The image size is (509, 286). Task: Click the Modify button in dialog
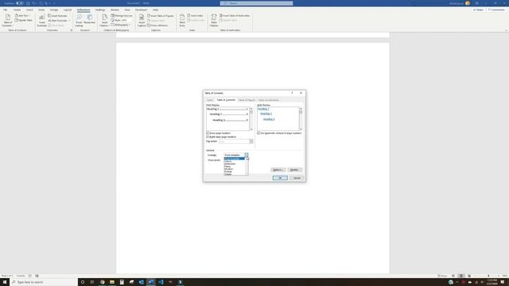[x=294, y=170]
